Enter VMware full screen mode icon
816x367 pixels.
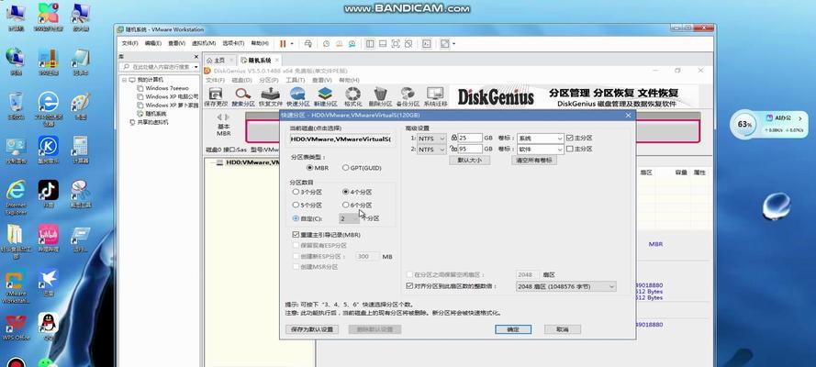(396, 44)
